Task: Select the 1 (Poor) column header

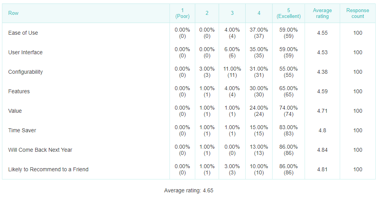Action: (x=182, y=13)
